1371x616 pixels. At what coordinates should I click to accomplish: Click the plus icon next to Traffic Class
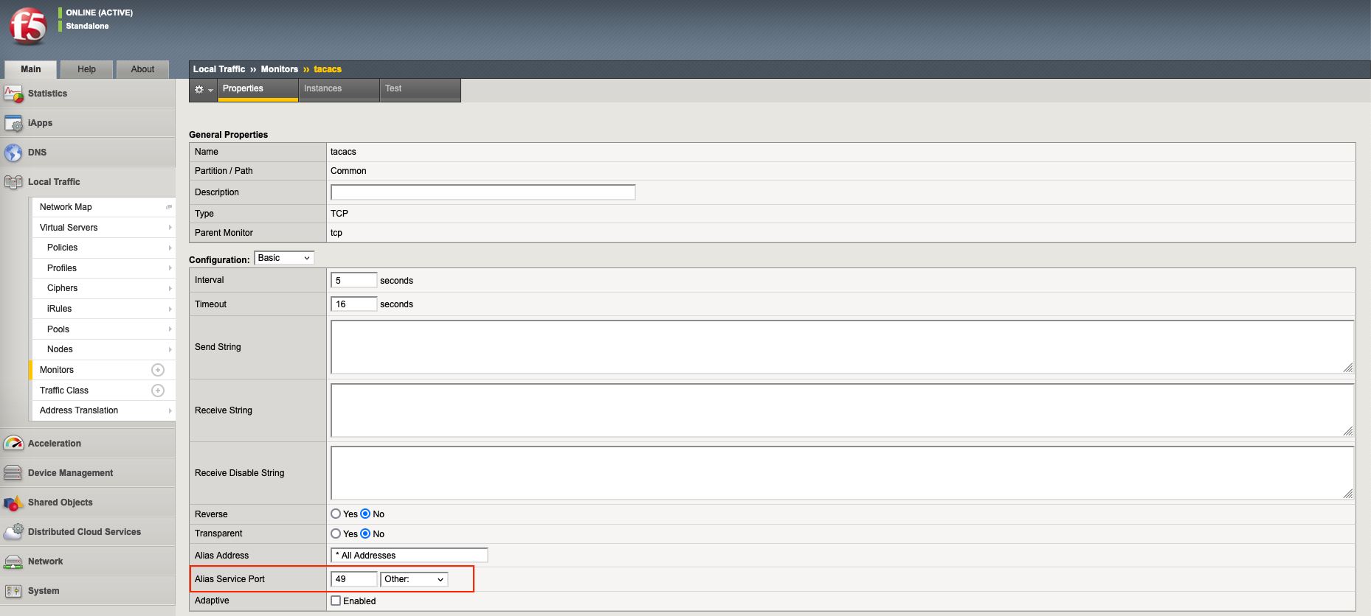158,391
